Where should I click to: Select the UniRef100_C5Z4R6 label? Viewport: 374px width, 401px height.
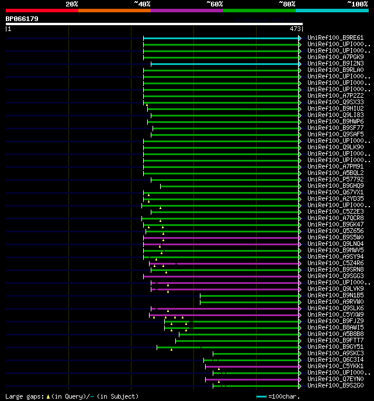click(335, 263)
